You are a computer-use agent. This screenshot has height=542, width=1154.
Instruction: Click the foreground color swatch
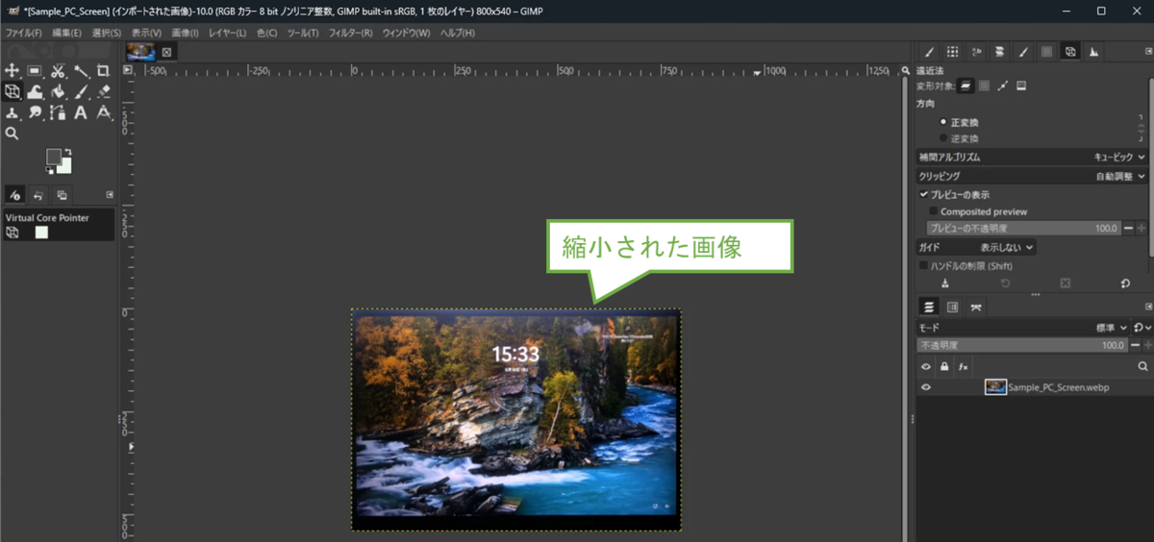click(53, 156)
